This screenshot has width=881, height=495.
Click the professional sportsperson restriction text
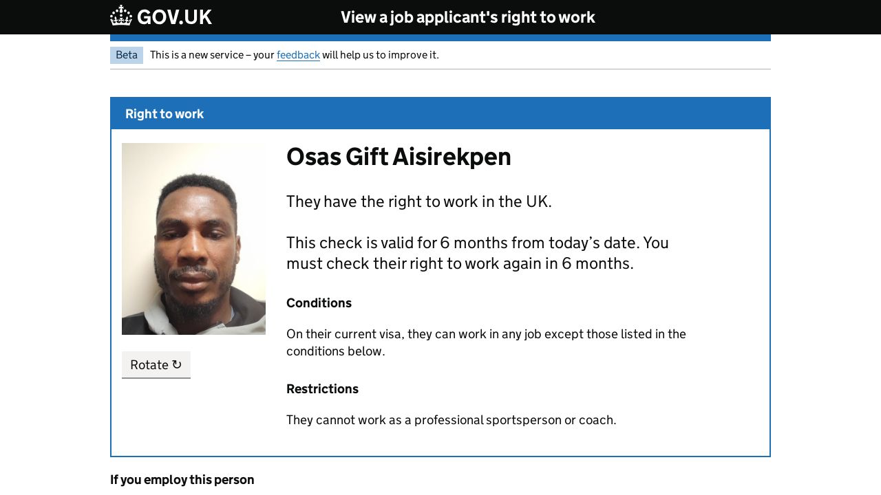[451, 420]
